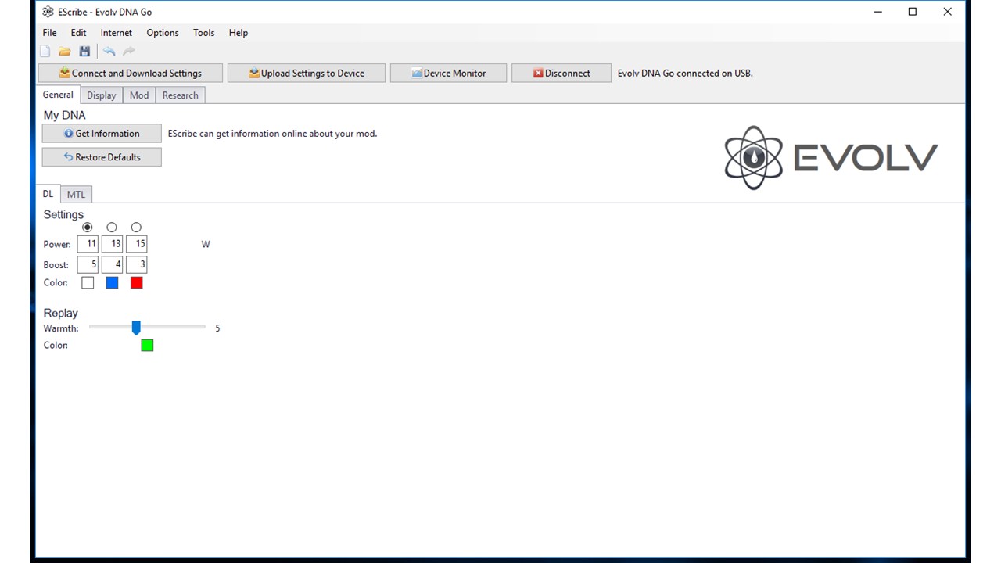Open the red color swatch
Image resolution: width=1001 pixels, height=563 pixels.
pyautogui.click(x=136, y=283)
